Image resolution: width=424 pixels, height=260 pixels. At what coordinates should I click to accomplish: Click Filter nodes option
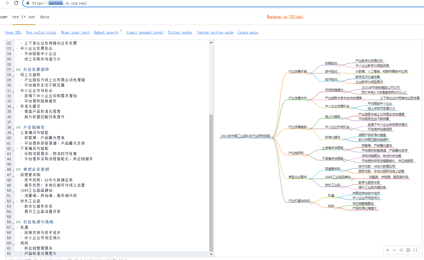(x=180, y=32)
